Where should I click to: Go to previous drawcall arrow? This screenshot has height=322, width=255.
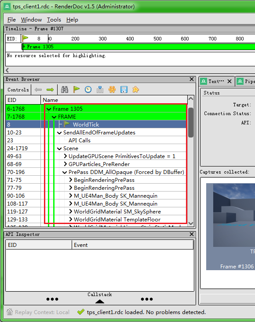[38, 90]
